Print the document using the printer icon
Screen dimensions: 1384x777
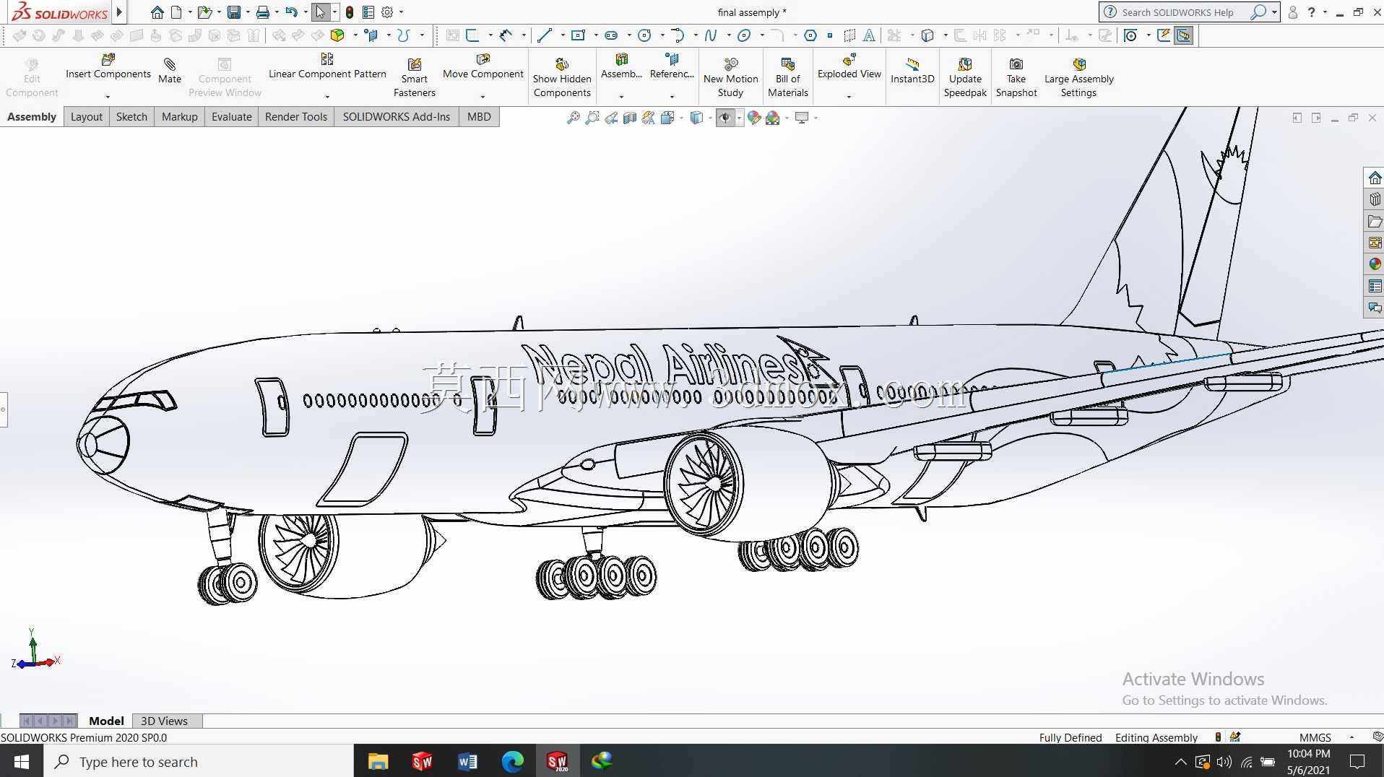[262, 12]
